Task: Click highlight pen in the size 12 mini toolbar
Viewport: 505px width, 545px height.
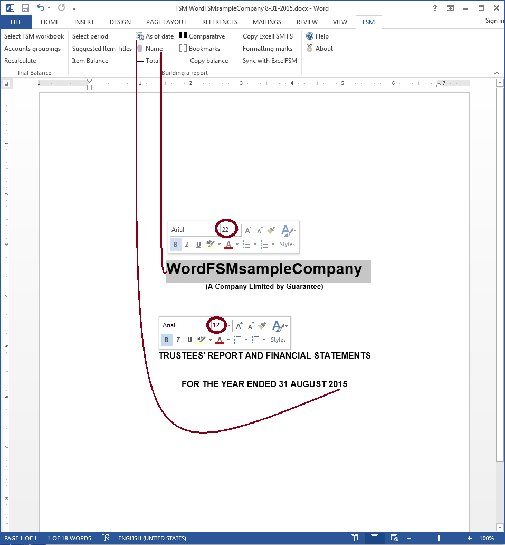Action: 202,340
